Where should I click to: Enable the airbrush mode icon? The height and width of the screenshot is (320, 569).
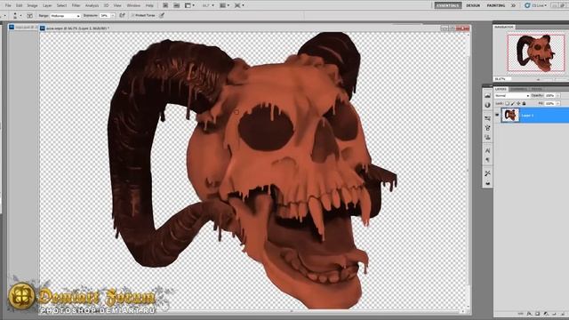point(123,15)
